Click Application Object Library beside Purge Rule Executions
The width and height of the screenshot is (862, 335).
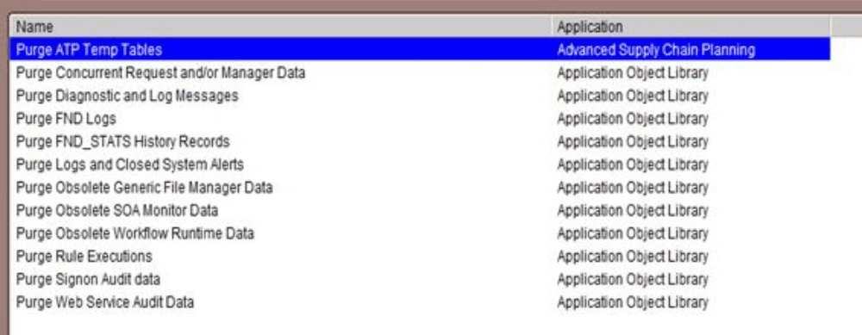[633, 257]
